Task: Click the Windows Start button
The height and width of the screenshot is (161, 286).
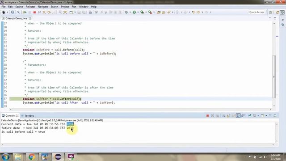Action: tap(5, 157)
